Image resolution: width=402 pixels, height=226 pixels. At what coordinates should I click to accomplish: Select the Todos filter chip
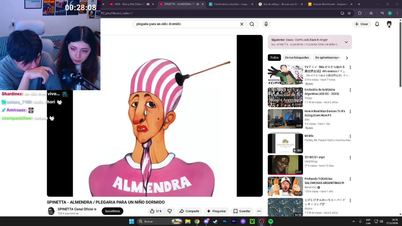point(274,58)
